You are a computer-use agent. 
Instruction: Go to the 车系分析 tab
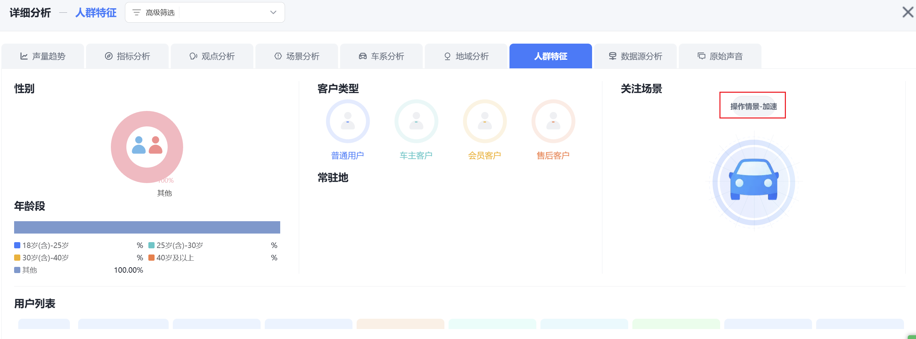coord(381,56)
